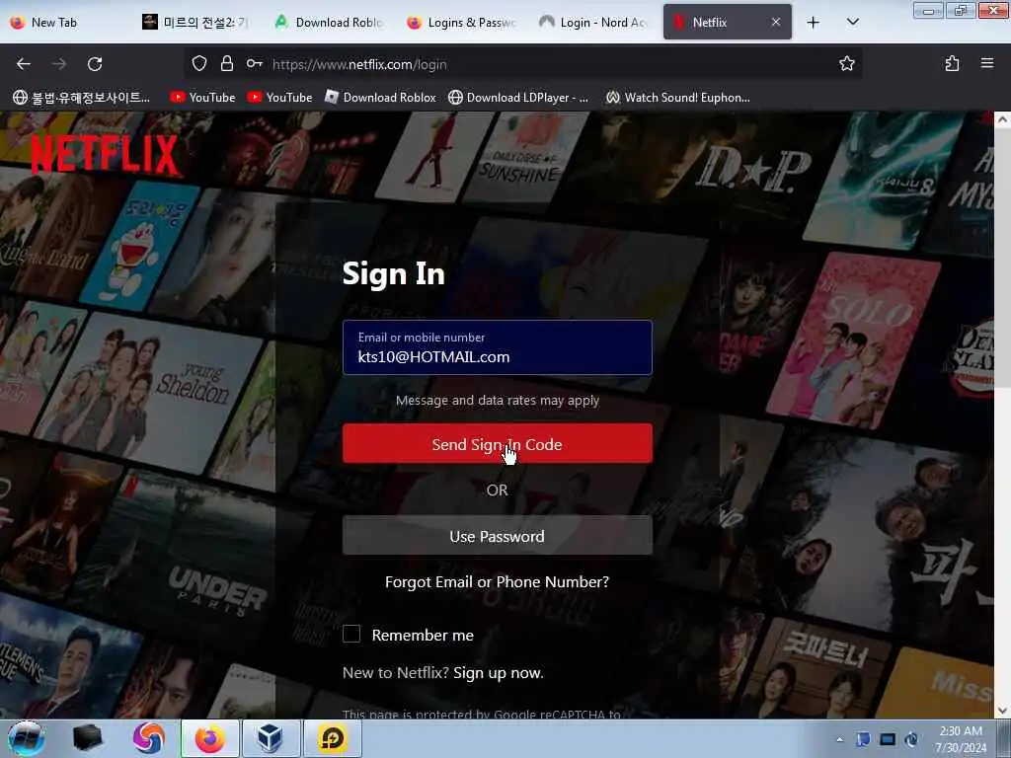This screenshot has width=1011, height=758.
Task: Click the Send Sign-In Code button
Action: [498, 443]
